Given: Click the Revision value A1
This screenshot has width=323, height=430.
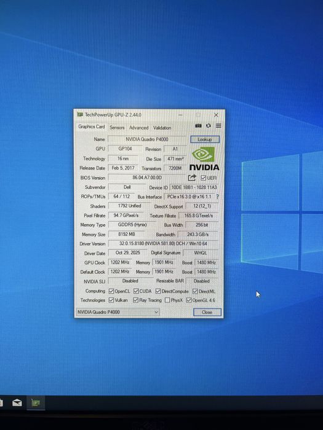Looking at the screenshot, I should 175,149.
